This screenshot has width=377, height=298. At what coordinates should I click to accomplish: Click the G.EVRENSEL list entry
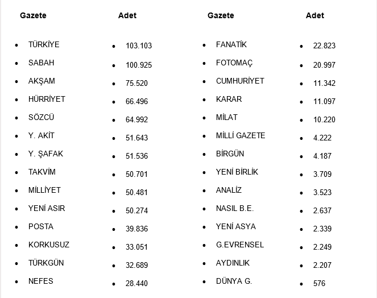point(240,245)
